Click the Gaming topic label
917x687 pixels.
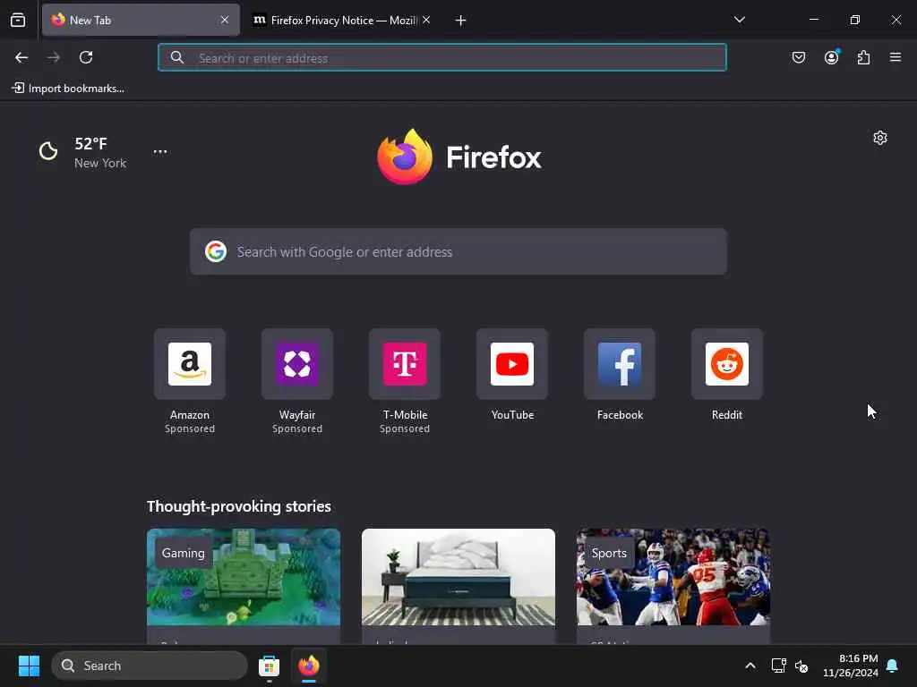tap(183, 553)
